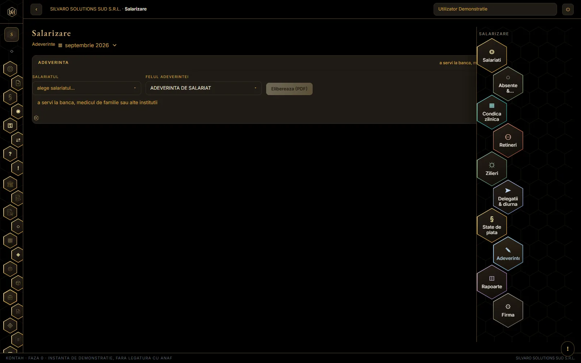The width and height of the screenshot is (581, 363).
Task: Click the back arrow button in header
Action: [x=36, y=9]
